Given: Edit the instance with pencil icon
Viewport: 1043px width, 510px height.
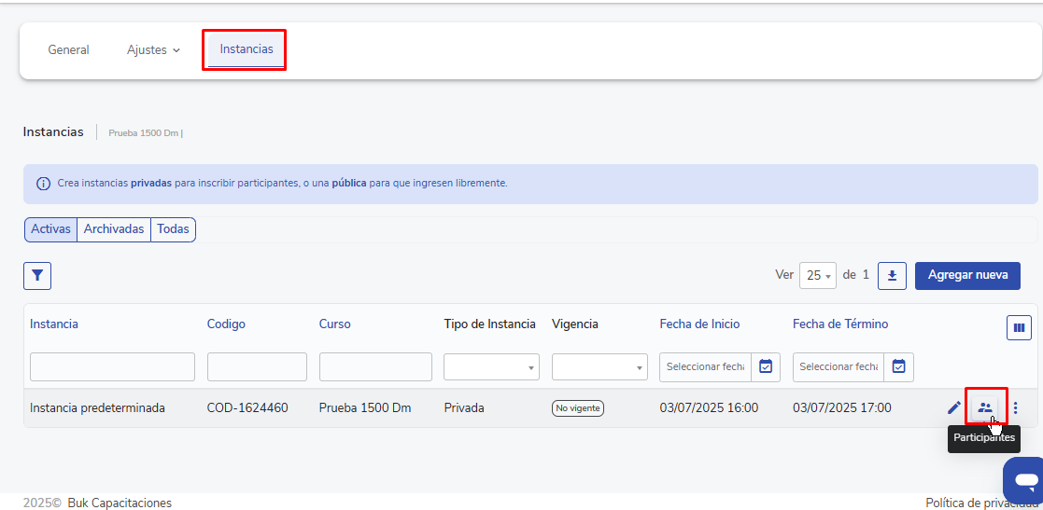Looking at the screenshot, I should [953, 407].
